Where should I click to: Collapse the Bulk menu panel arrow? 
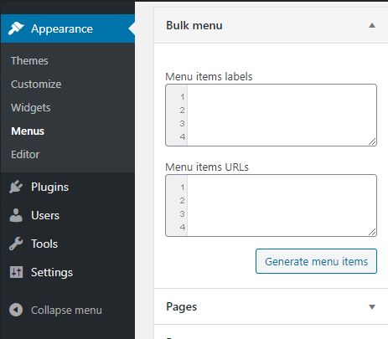tap(372, 25)
